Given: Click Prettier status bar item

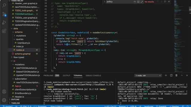Looking at the screenshot, I should (x=174, y=106).
